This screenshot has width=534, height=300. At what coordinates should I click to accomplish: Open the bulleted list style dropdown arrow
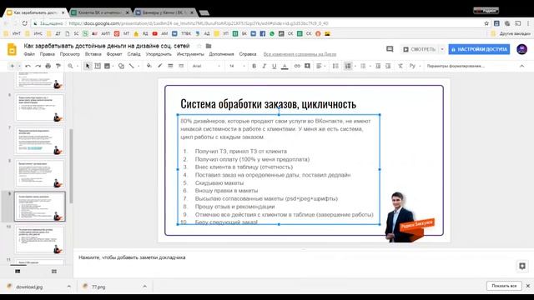pyautogui.click(x=370, y=66)
